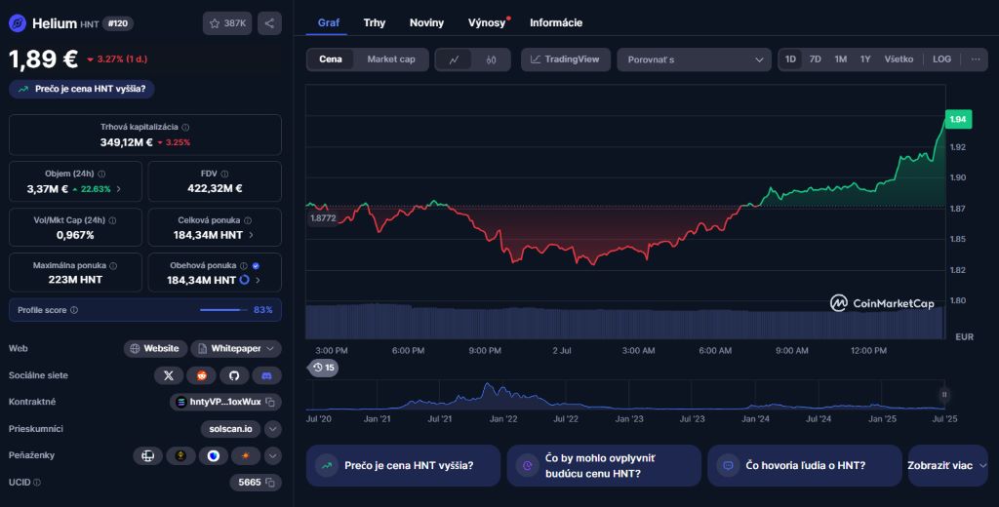The image size is (999, 507).
Task: Expand the Prieskumníci explorers chevron
Action: click(x=273, y=429)
